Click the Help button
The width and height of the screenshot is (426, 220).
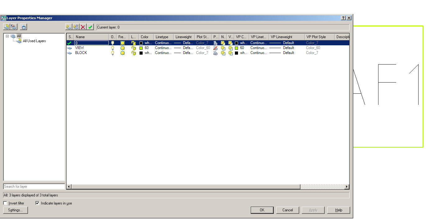(339, 210)
